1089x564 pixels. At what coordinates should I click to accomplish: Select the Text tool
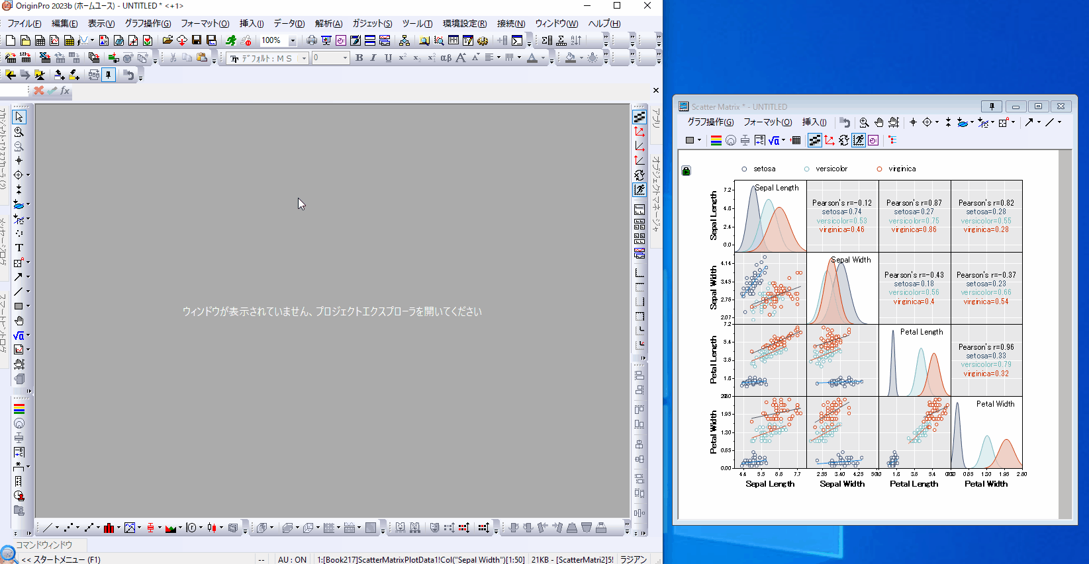point(19,248)
